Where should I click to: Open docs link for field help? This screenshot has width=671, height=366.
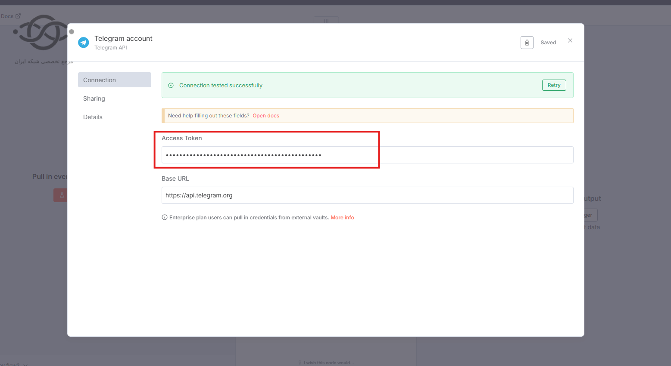click(266, 116)
